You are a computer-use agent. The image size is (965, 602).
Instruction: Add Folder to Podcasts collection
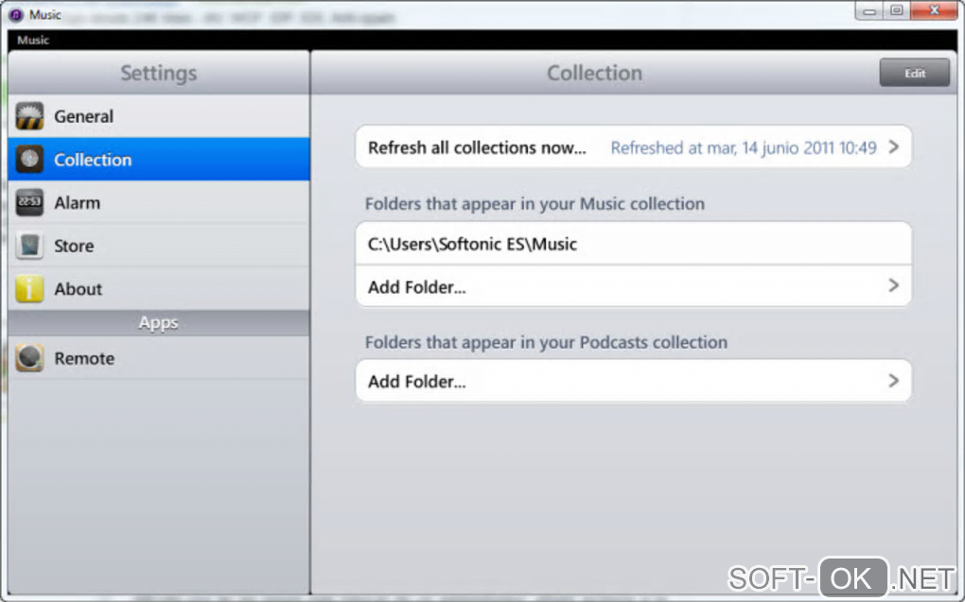coord(633,381)
